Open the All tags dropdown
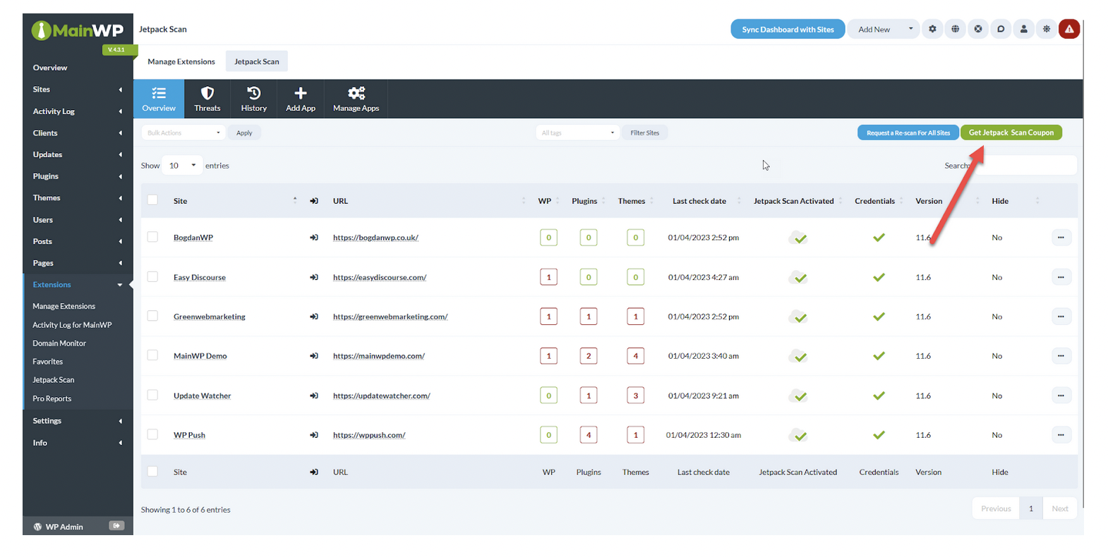Image resolution: width=1108 pixels, height=557 pixels. [577, 133]
